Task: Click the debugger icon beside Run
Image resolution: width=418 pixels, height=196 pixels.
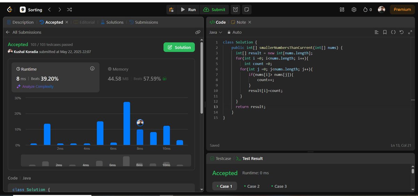Action: tap(171, 10)
